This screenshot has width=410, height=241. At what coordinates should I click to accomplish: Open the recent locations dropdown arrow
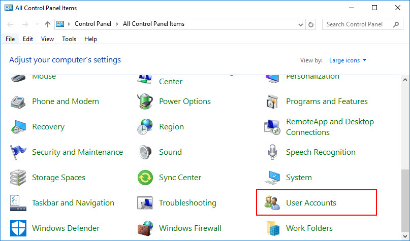coord(37,24)
